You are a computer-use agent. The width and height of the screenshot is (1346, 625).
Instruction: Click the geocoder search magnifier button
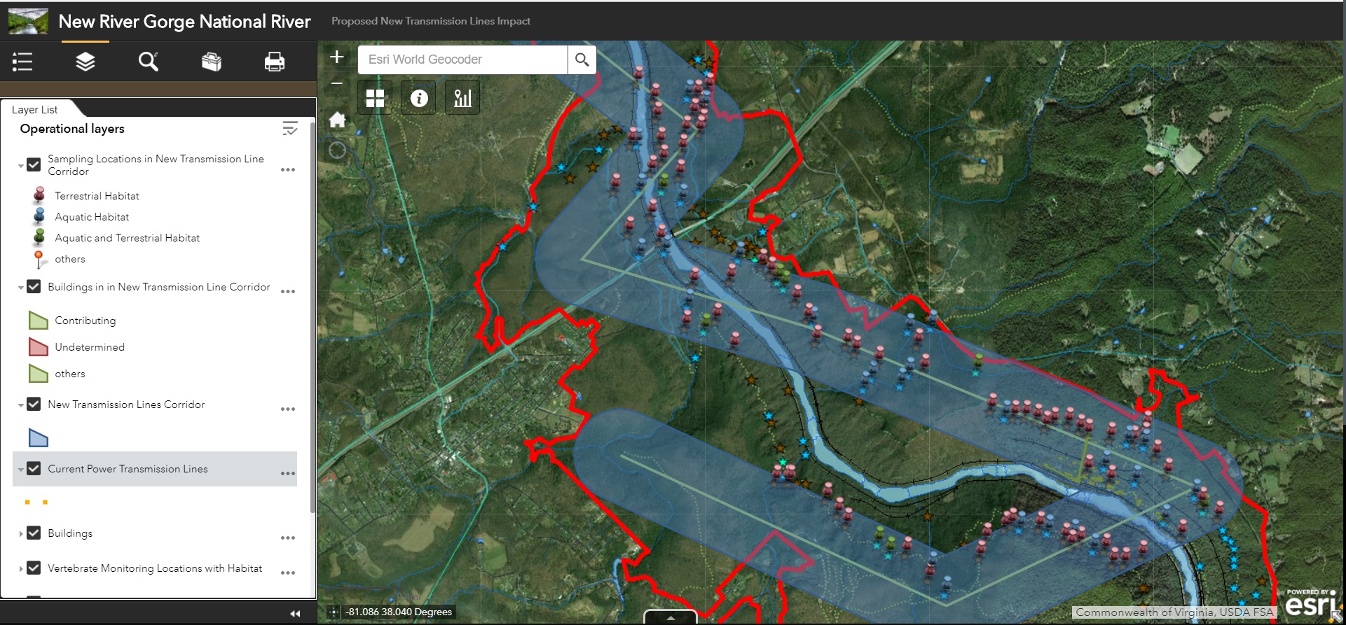coord(582,60)
